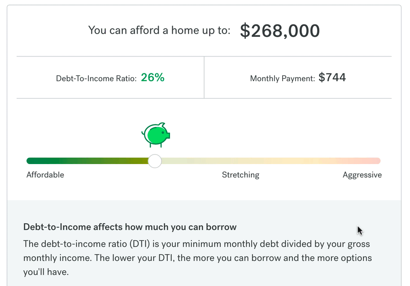410x286 pixels.
Task: Click the slider track above Stretching
Action: (x=240, y=160)
